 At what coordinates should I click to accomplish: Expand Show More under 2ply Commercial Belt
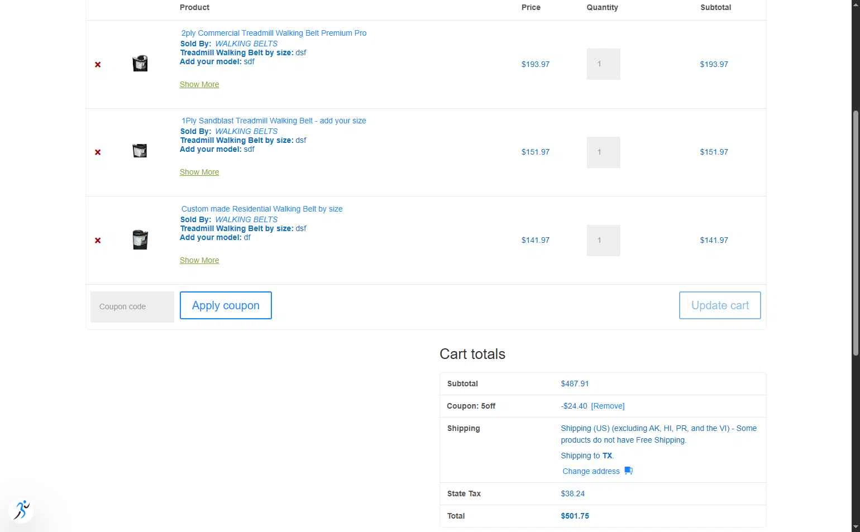[x=199, y=84]
